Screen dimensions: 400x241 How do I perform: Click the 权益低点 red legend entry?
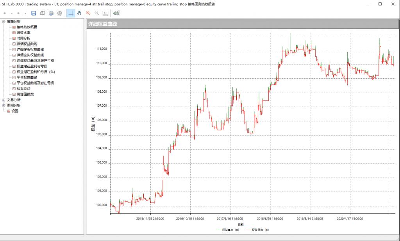pyautogui.click(x=257, y=230)
